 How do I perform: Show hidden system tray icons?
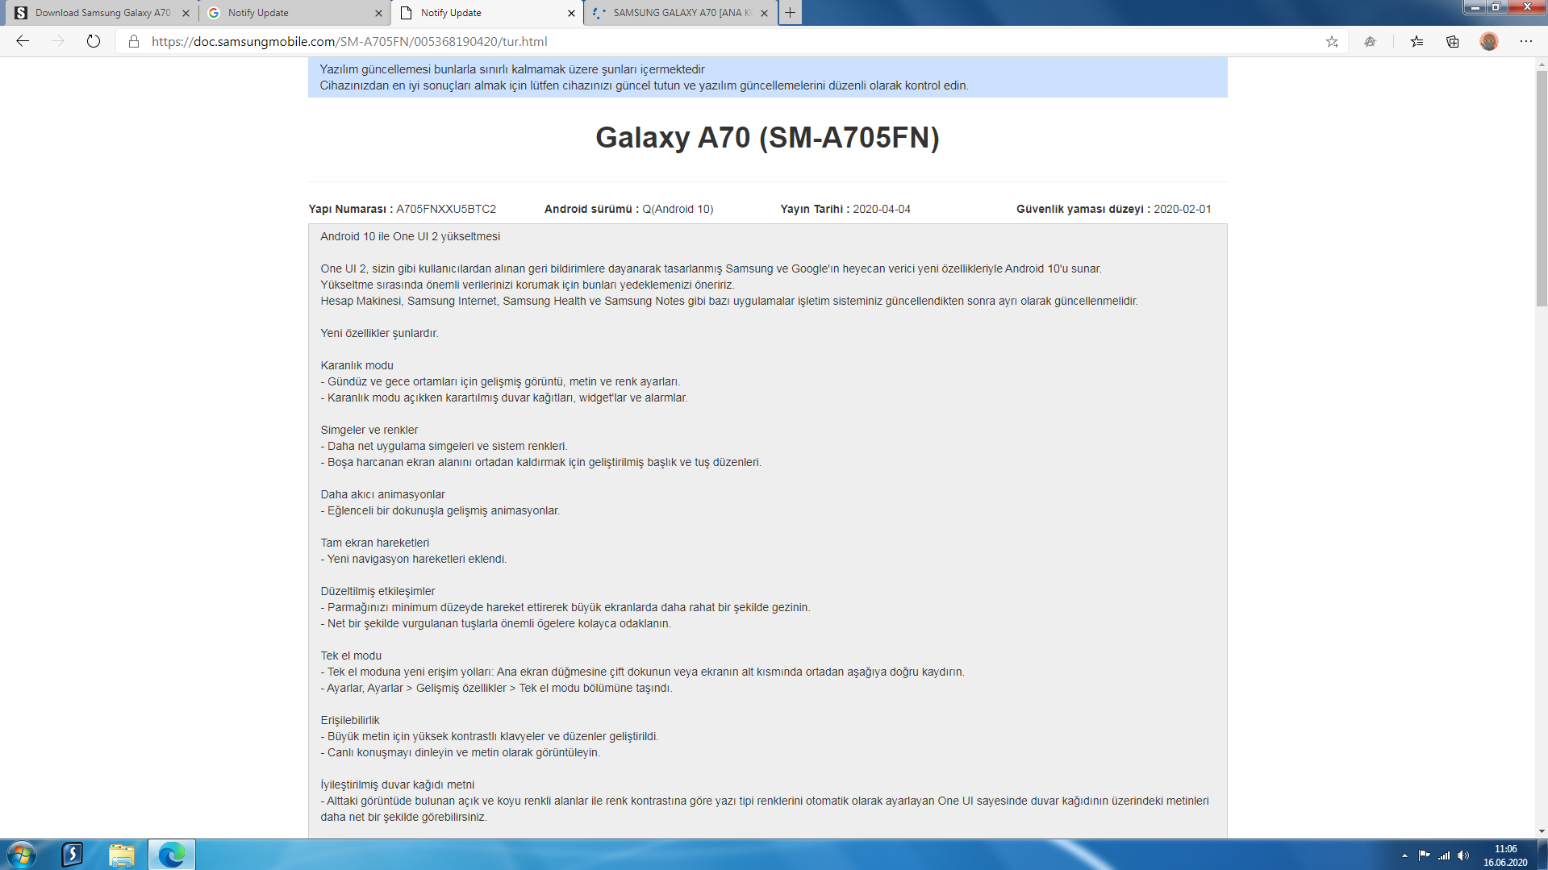point(1404,855)
